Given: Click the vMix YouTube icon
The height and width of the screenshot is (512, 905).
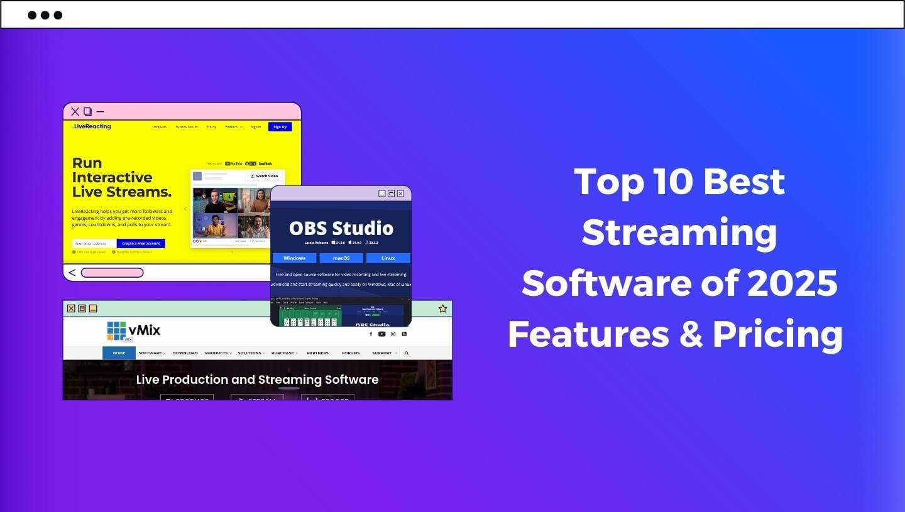Looking at the screenshot, I should [382, 334].
